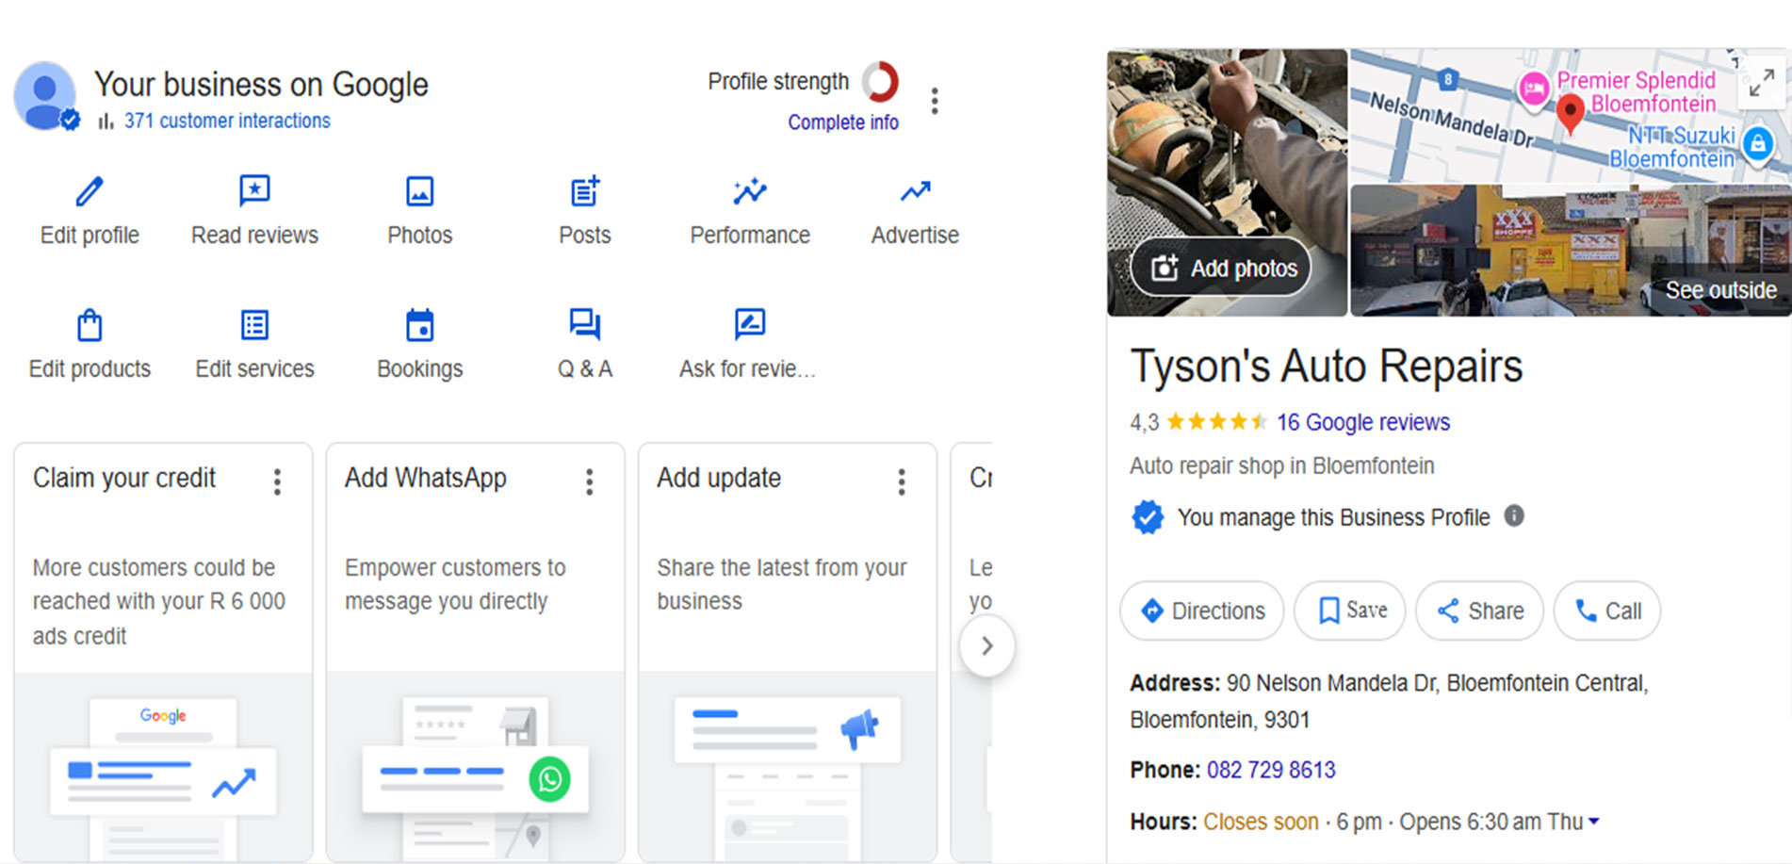Open options menu on Add WhatsApp card
This screenshot has height=864, width=1792.
(590, 482)
